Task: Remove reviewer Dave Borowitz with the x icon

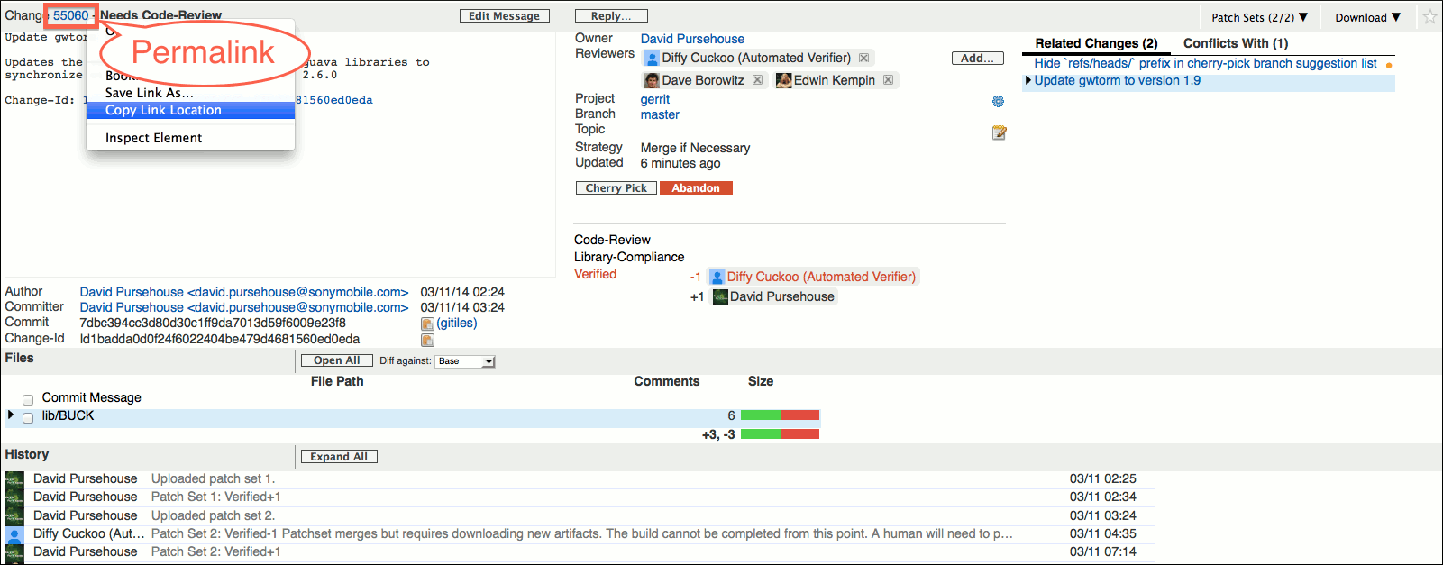Action: coord(755,79)
